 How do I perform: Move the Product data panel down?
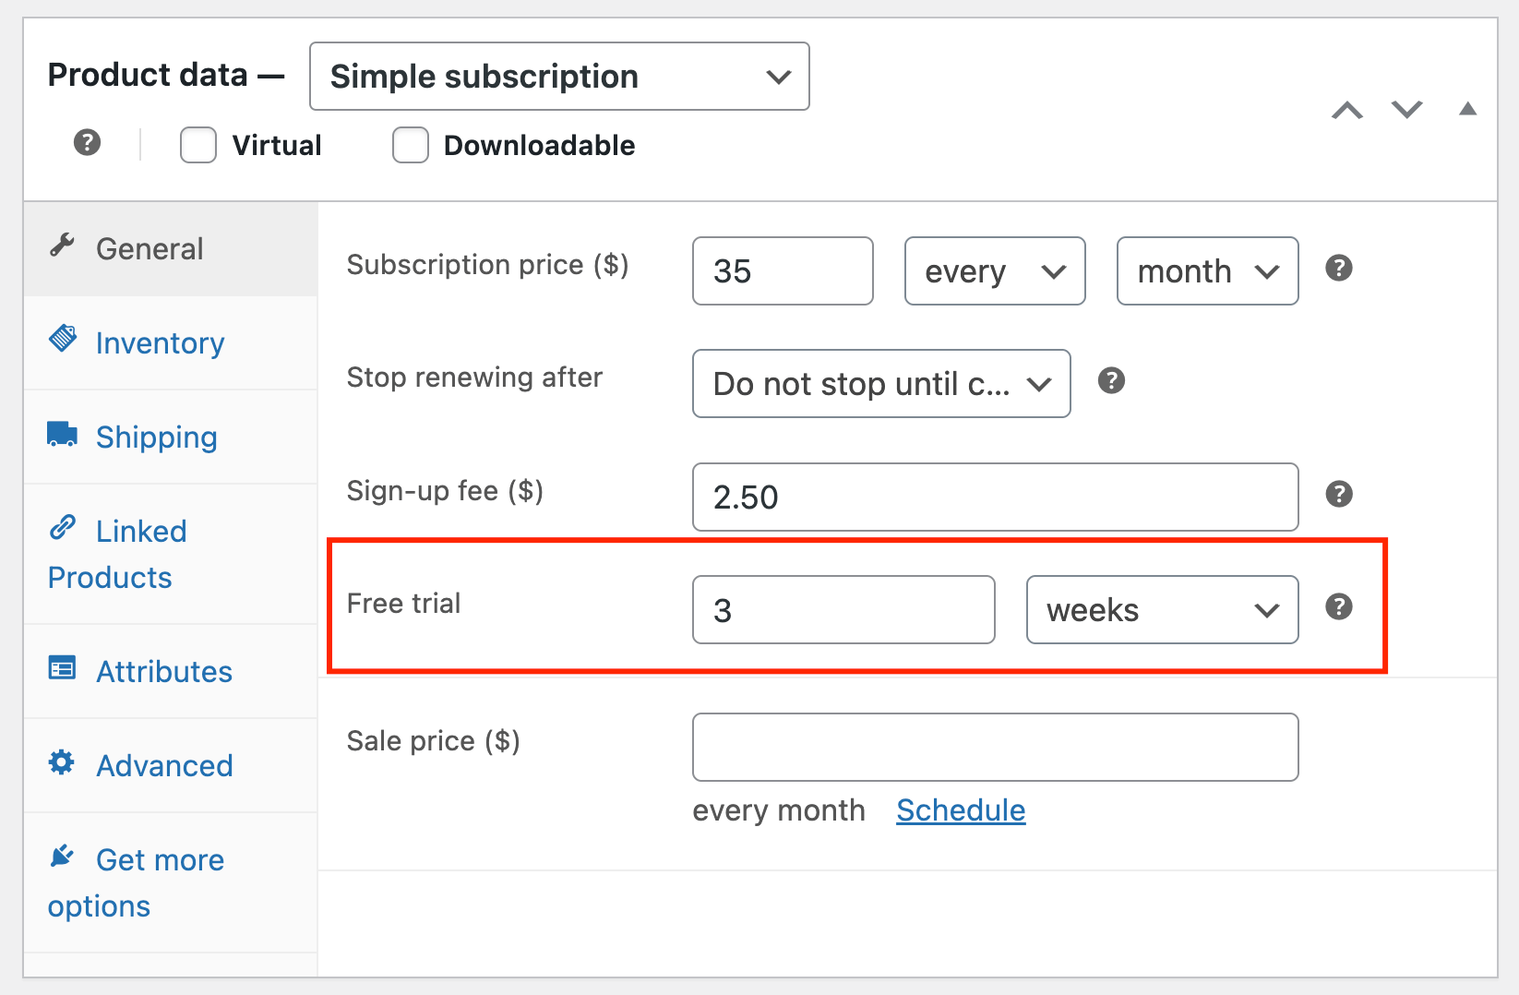1407,110
